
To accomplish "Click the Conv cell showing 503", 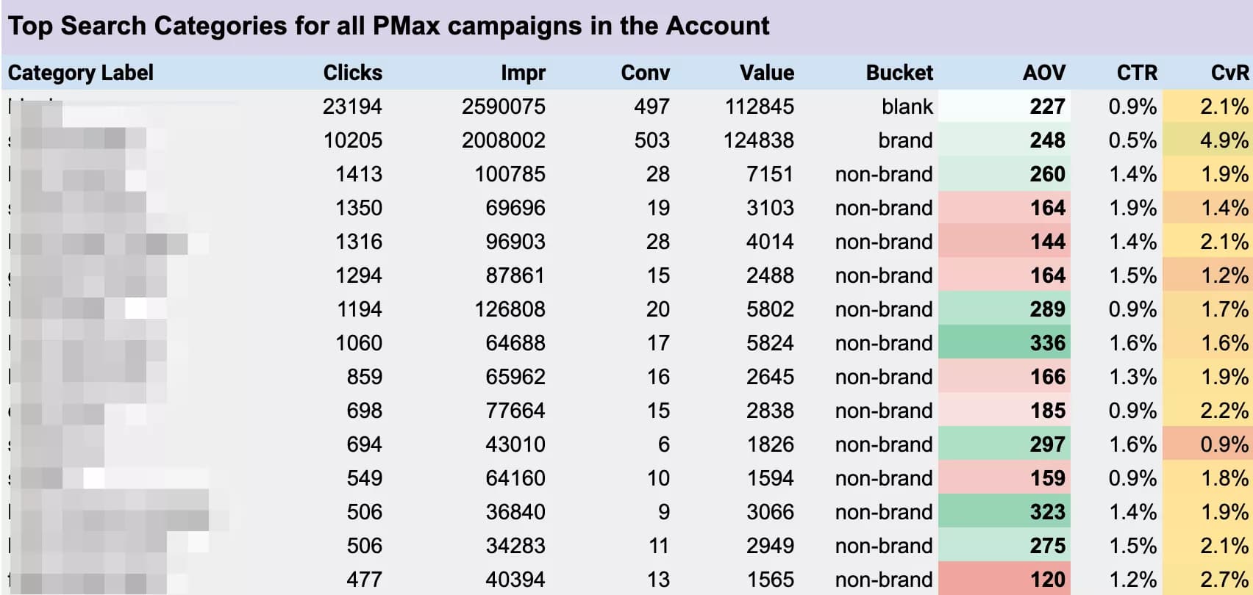I will pos(652,140).
